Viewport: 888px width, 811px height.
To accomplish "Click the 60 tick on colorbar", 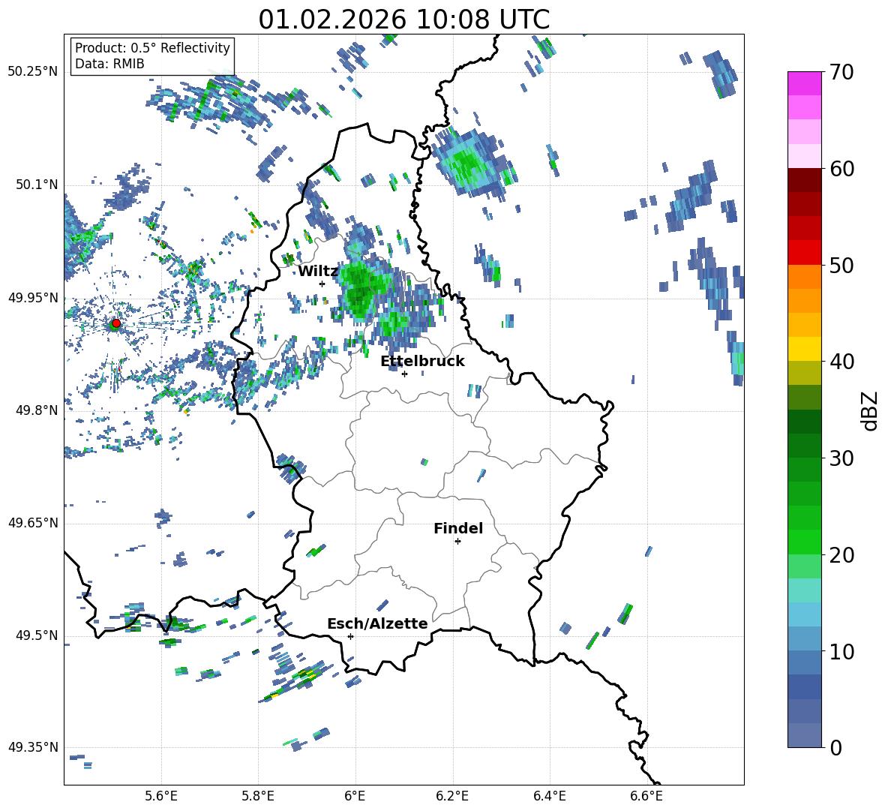I will 841,169.
